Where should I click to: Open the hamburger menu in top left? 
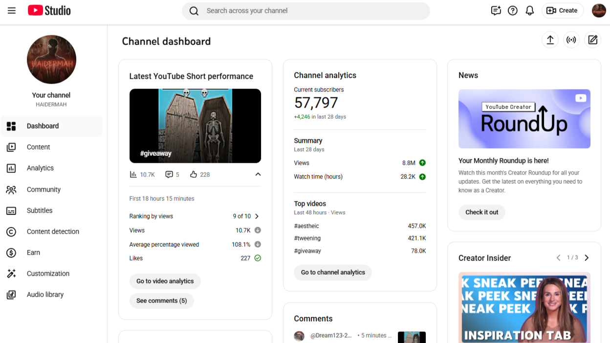tap(12, 11)
